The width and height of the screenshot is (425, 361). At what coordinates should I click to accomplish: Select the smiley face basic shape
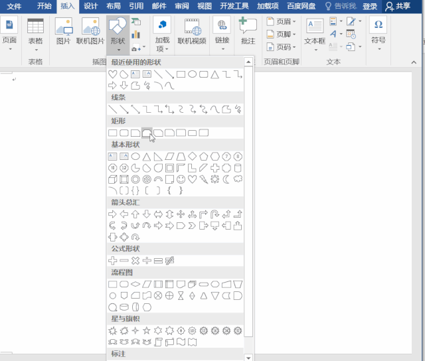coord(181,179)
